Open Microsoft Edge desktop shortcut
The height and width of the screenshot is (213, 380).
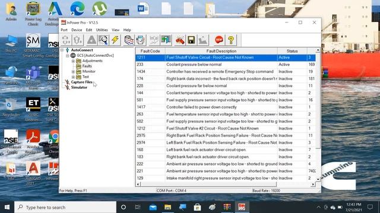[x=78, y=9]
